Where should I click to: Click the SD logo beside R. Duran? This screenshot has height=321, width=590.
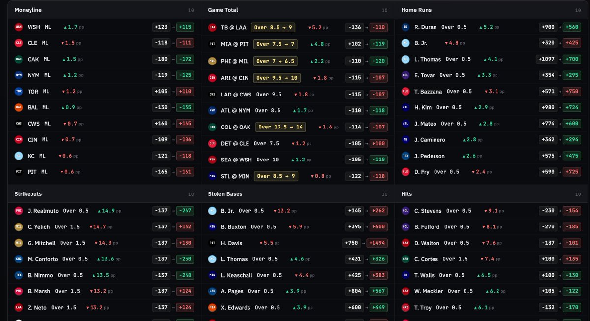(405, 27)
